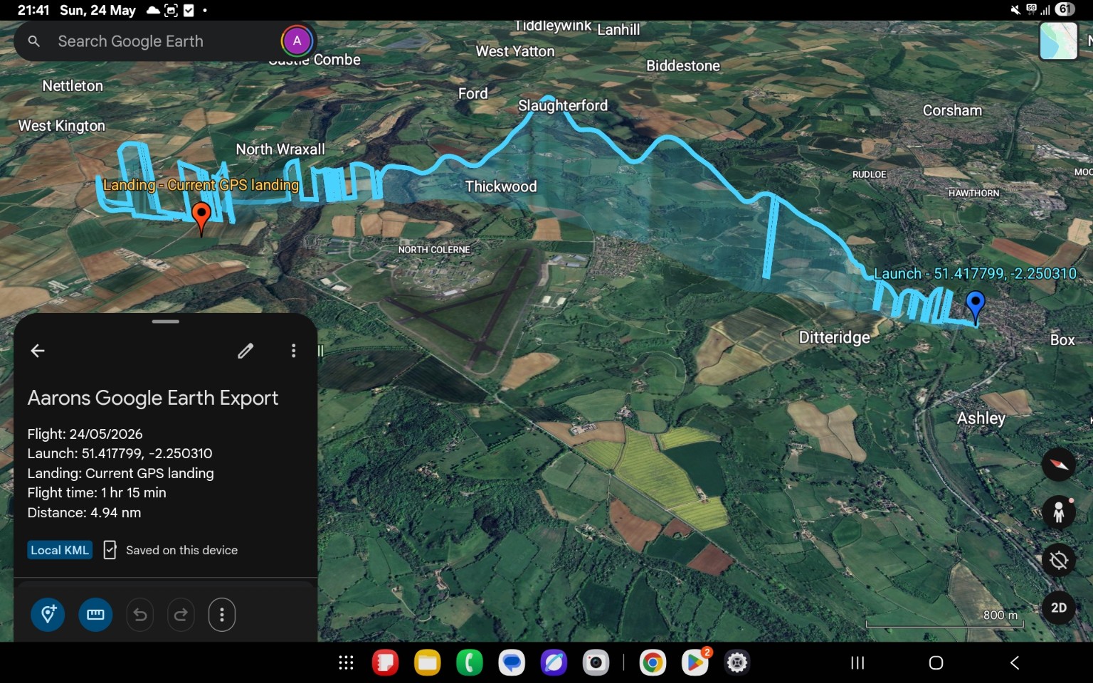Click Flight time: 1 hr 15 min
The width and height of the screenshot is (1093, 683).
pyautogui.click(x=97, y=492)
